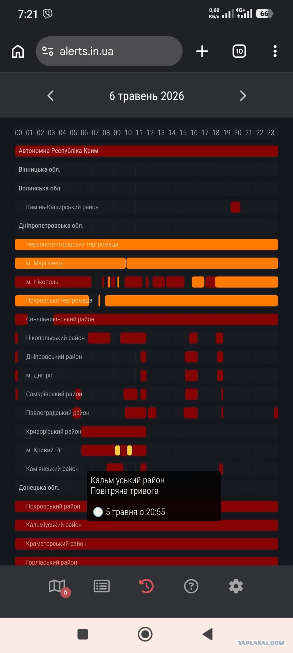The height and width of the screenshot is (653, 293).
Task: Select the Червоногригорівська тергромада orange bar
Action: (146, 245)
